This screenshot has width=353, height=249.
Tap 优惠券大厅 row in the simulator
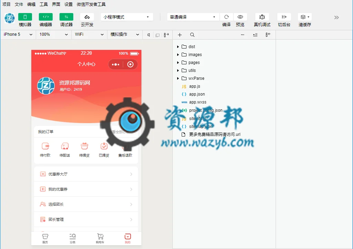[x=86, y=174]
